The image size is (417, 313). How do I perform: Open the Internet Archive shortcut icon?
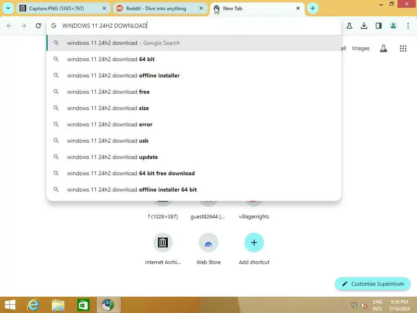[x=163, y=242]
